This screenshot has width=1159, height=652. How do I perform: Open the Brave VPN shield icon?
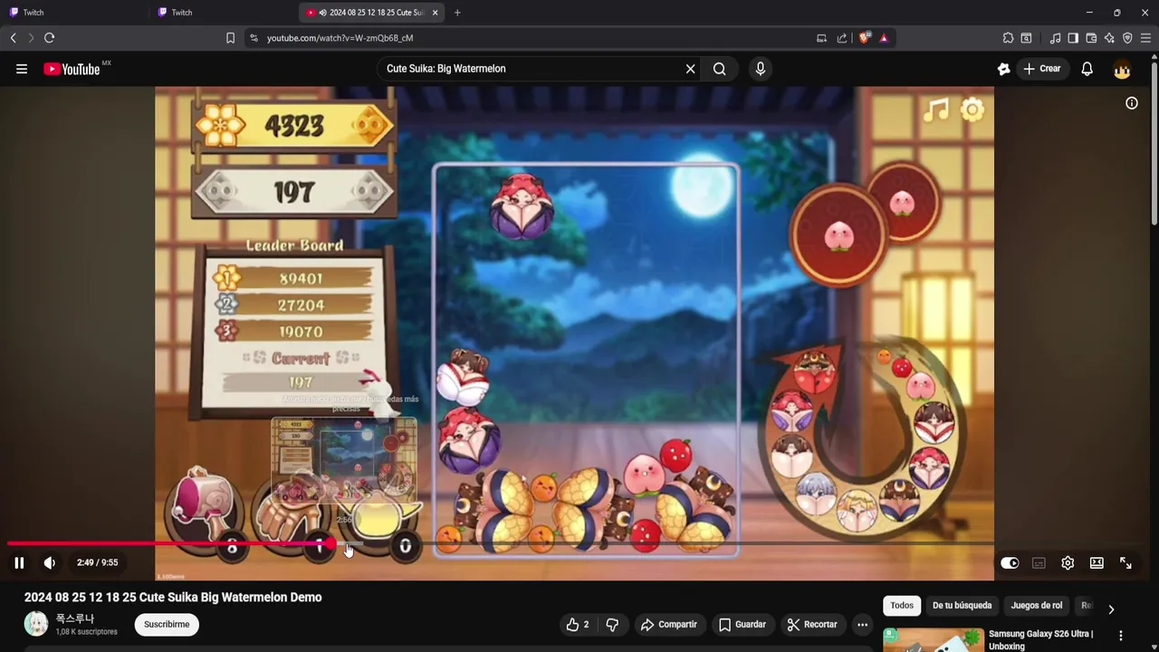(1127, 38)
